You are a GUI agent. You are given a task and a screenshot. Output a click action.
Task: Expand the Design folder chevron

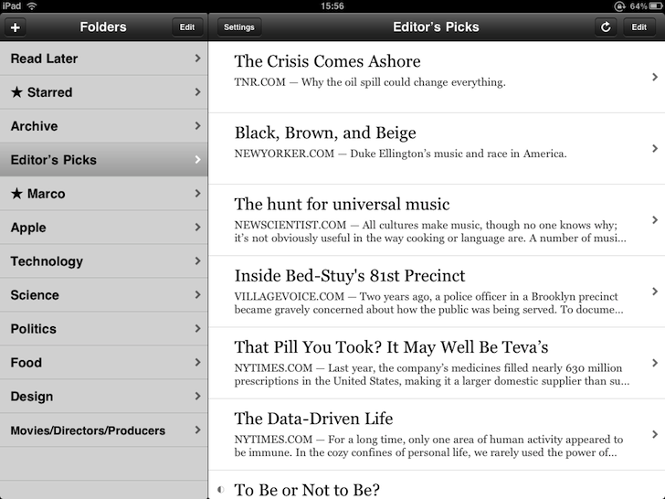pyautogui.click(x=197, y=396)
